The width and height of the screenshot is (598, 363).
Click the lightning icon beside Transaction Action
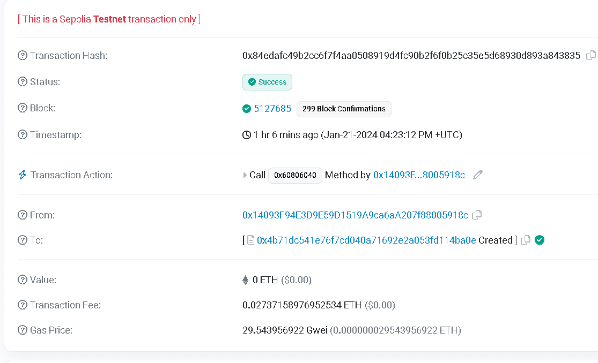tap(21, 175)
